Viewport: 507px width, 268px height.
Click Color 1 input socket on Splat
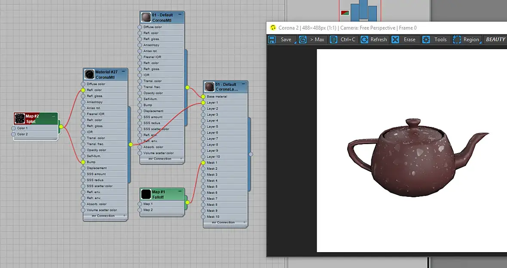click(14, 128)
